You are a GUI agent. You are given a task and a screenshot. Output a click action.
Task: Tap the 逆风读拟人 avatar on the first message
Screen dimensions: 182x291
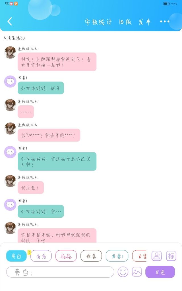[10, 53]
